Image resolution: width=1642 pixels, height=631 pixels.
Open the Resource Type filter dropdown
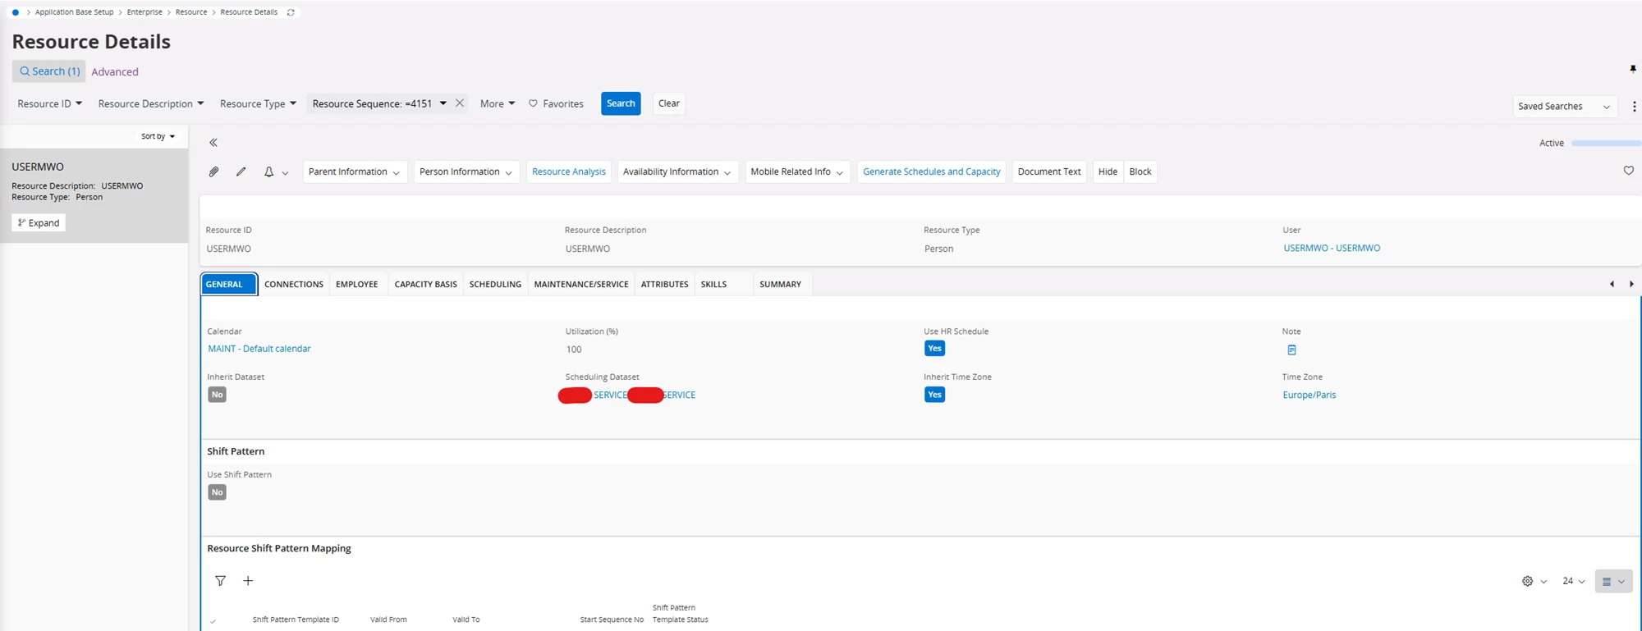point(258,103)
